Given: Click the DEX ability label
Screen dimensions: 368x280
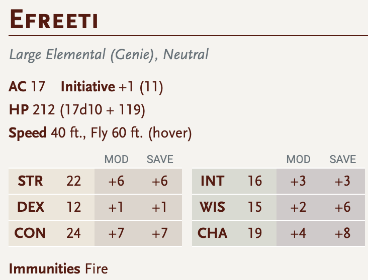Looking at the screenshot, I should tap(31, 207).
